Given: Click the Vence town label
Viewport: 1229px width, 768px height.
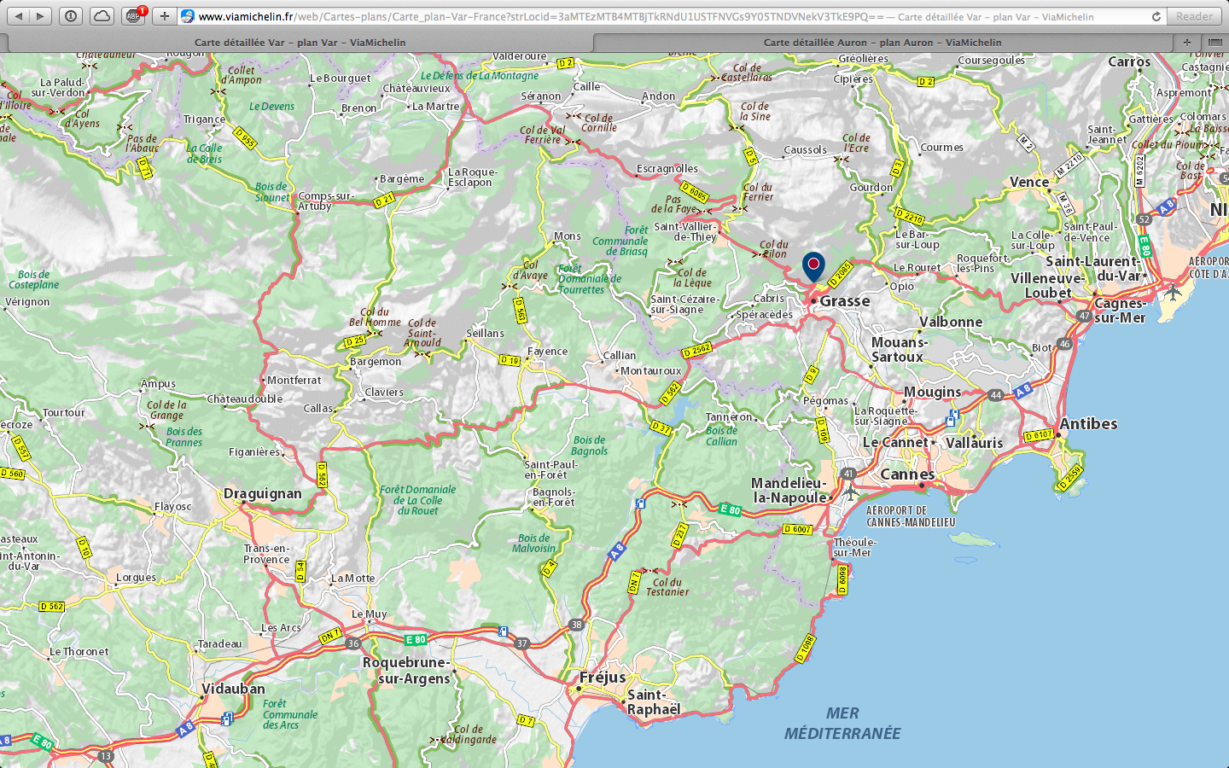Looking at the screenshot, I should [1029, 182].
